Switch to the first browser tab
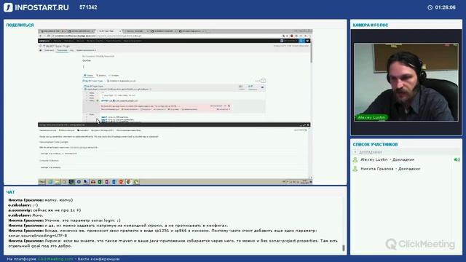 point(52,31)
